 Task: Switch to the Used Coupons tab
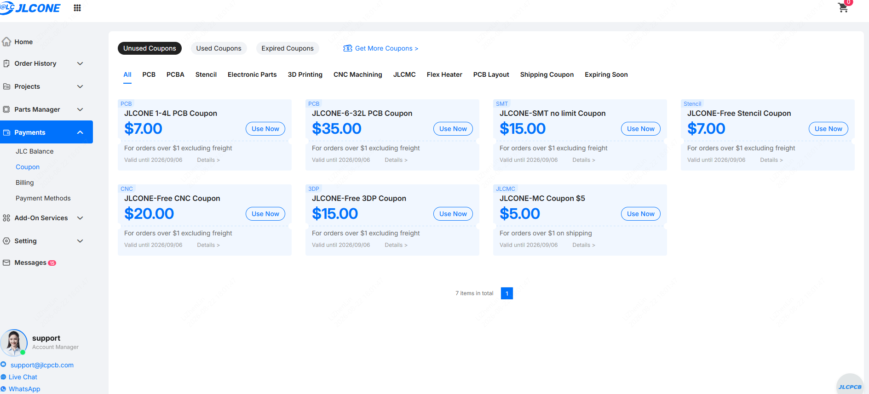(219, 48)
